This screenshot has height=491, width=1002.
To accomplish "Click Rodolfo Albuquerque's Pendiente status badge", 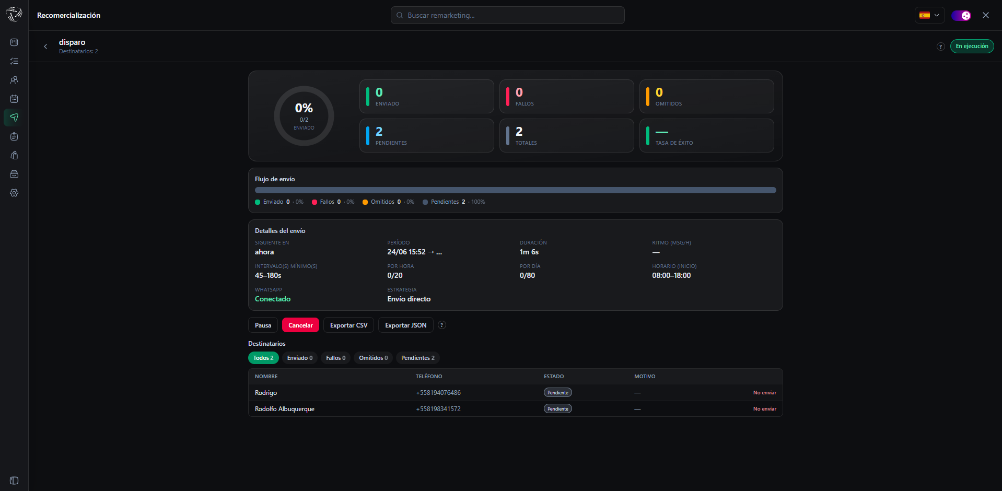I will click(x=558, y=408).
